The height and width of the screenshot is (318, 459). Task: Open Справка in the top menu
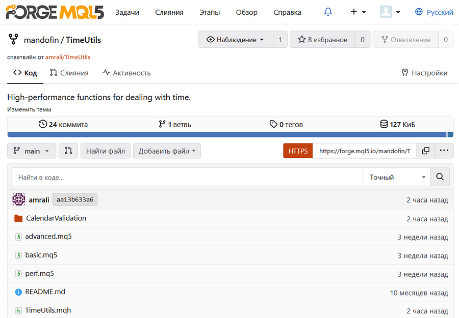click(x=287, y=12)
